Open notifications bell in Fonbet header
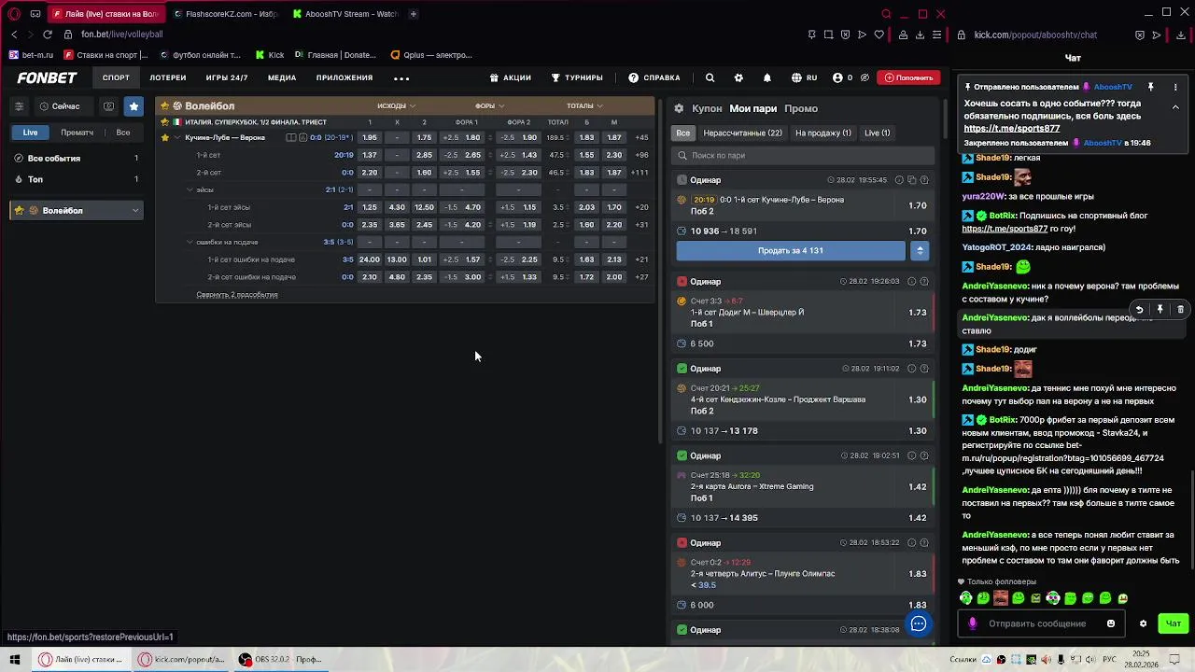This screenshot has width=1195, height=672. pyautogui.click(x=767, y=77)
